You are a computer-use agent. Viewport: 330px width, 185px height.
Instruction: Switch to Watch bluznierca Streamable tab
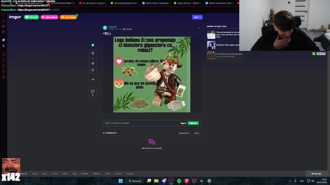pos(220,3)
